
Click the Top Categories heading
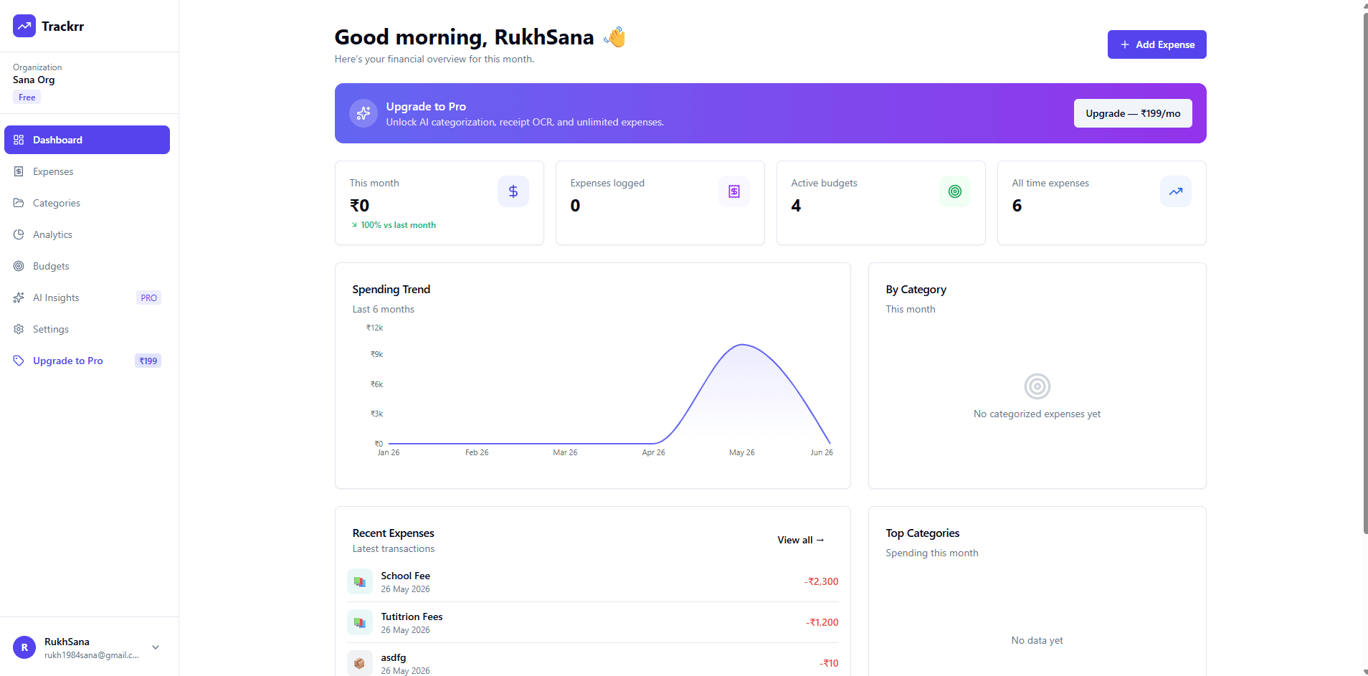pyautogui.click(x=922, y=533)
